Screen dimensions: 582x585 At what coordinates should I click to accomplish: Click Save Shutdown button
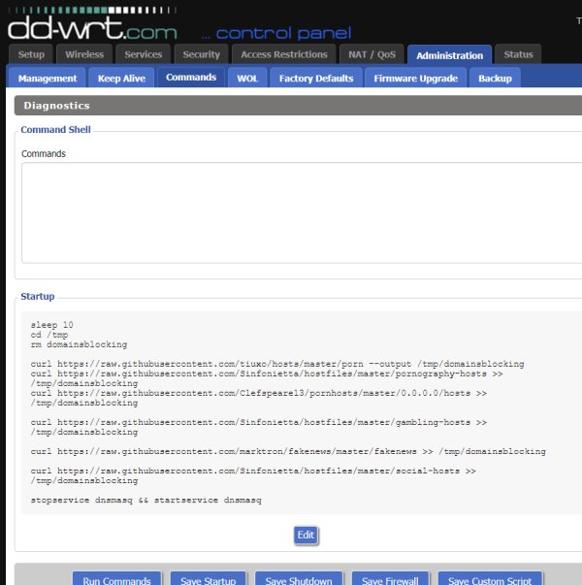[299, 579]
